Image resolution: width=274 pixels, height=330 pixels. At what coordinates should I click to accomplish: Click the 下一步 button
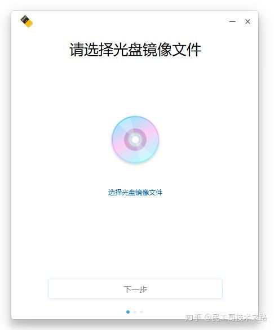coord(135,289)
